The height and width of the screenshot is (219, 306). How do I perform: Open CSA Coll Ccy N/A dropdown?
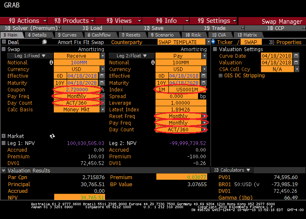pyautogui.click(x=297, y=69)
